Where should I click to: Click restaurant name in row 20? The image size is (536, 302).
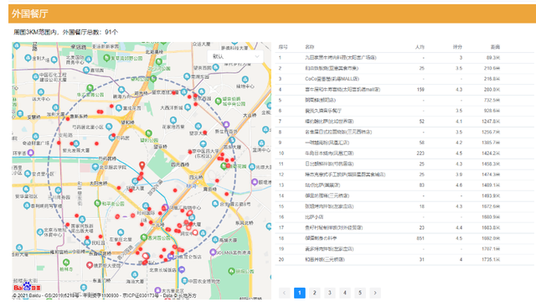pyautogui.click(x=325, y=259)
